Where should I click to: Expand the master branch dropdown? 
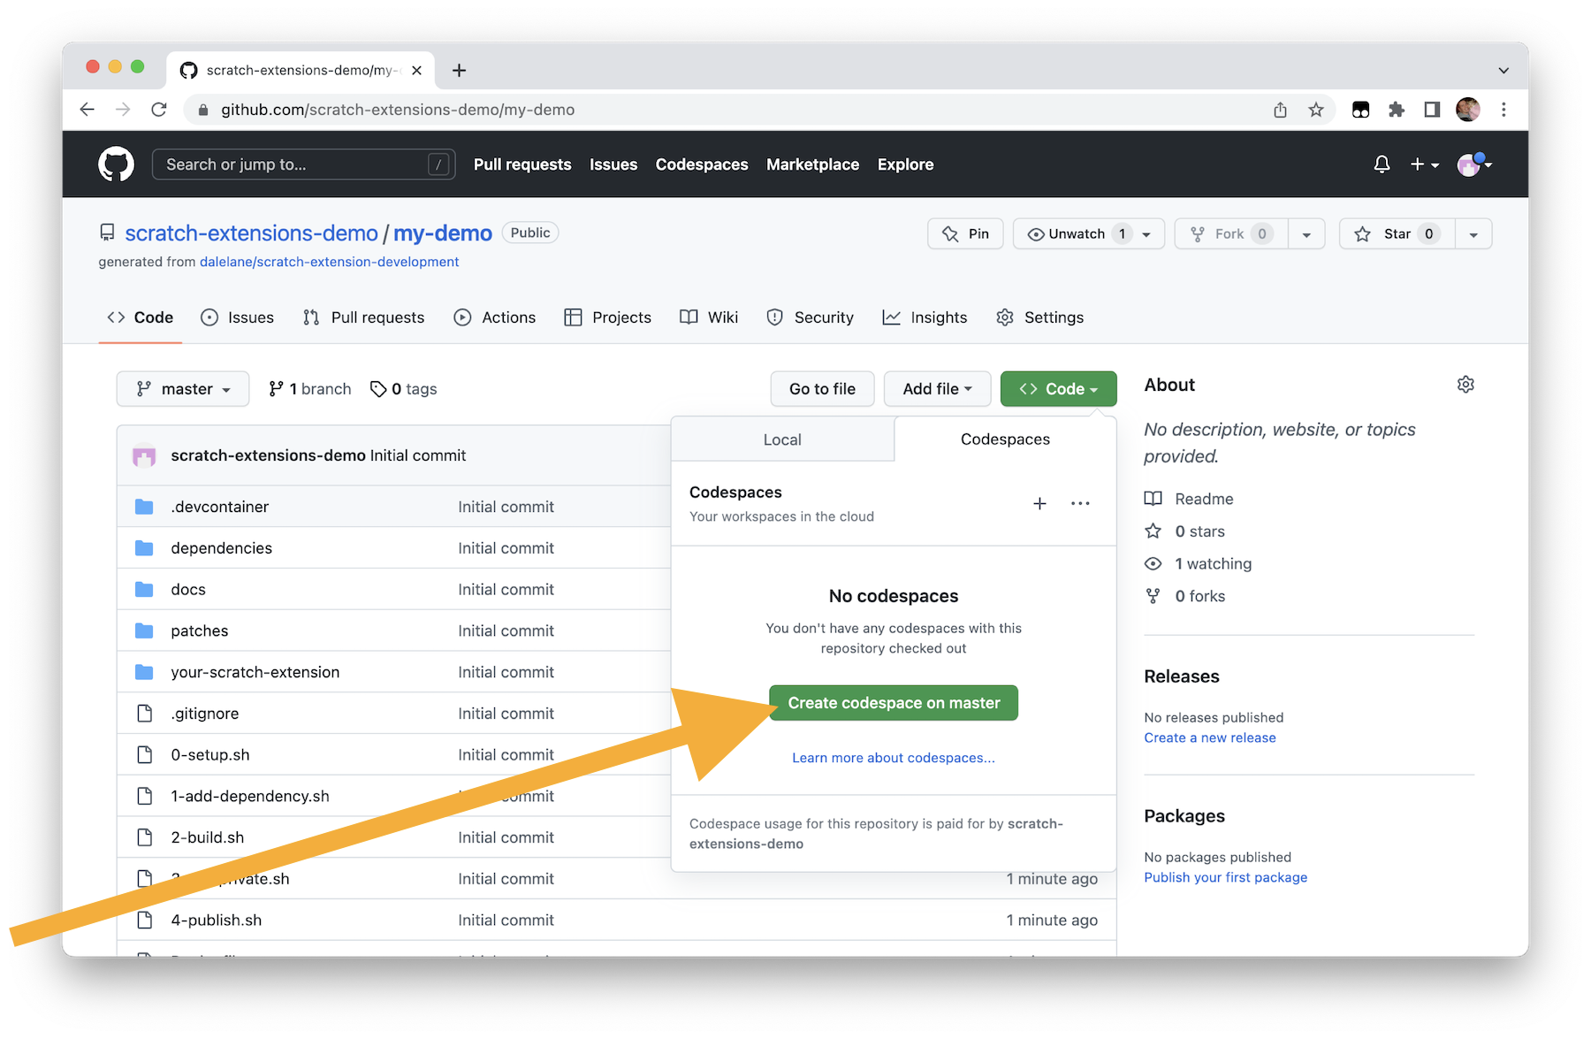(183, 389)
